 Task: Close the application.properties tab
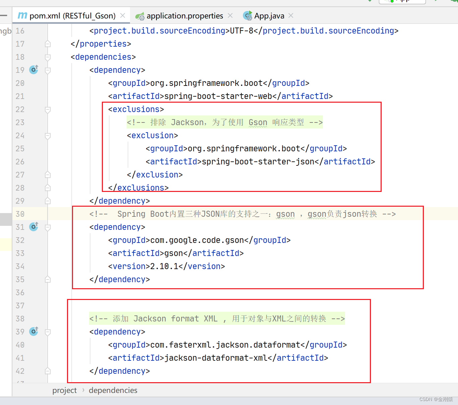click(230, 15)
